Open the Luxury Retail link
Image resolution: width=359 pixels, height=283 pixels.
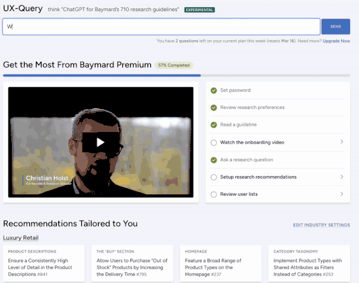tap(21, 238)
